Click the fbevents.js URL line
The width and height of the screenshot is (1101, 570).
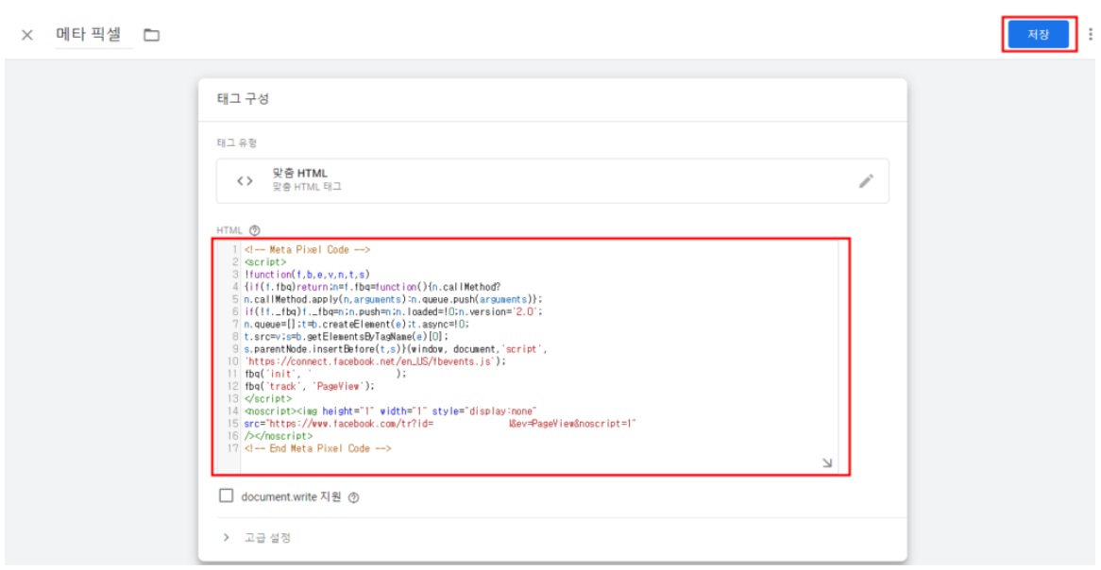pos(375,362)
